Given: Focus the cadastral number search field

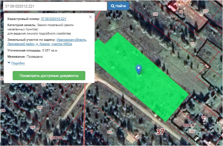Looking at the screenshot, I should [x=54, y=6].
